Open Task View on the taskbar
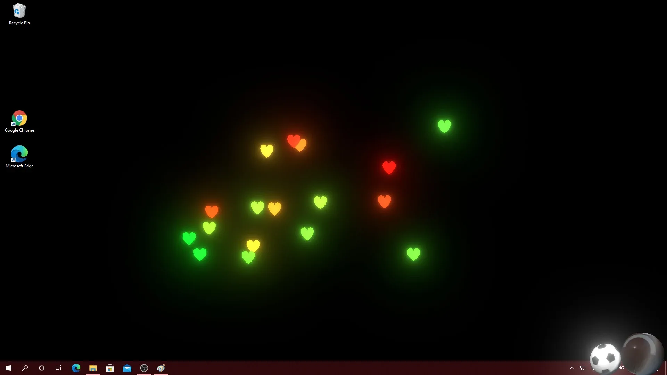Viewport: 667px width, 375px height. (58, 368)
